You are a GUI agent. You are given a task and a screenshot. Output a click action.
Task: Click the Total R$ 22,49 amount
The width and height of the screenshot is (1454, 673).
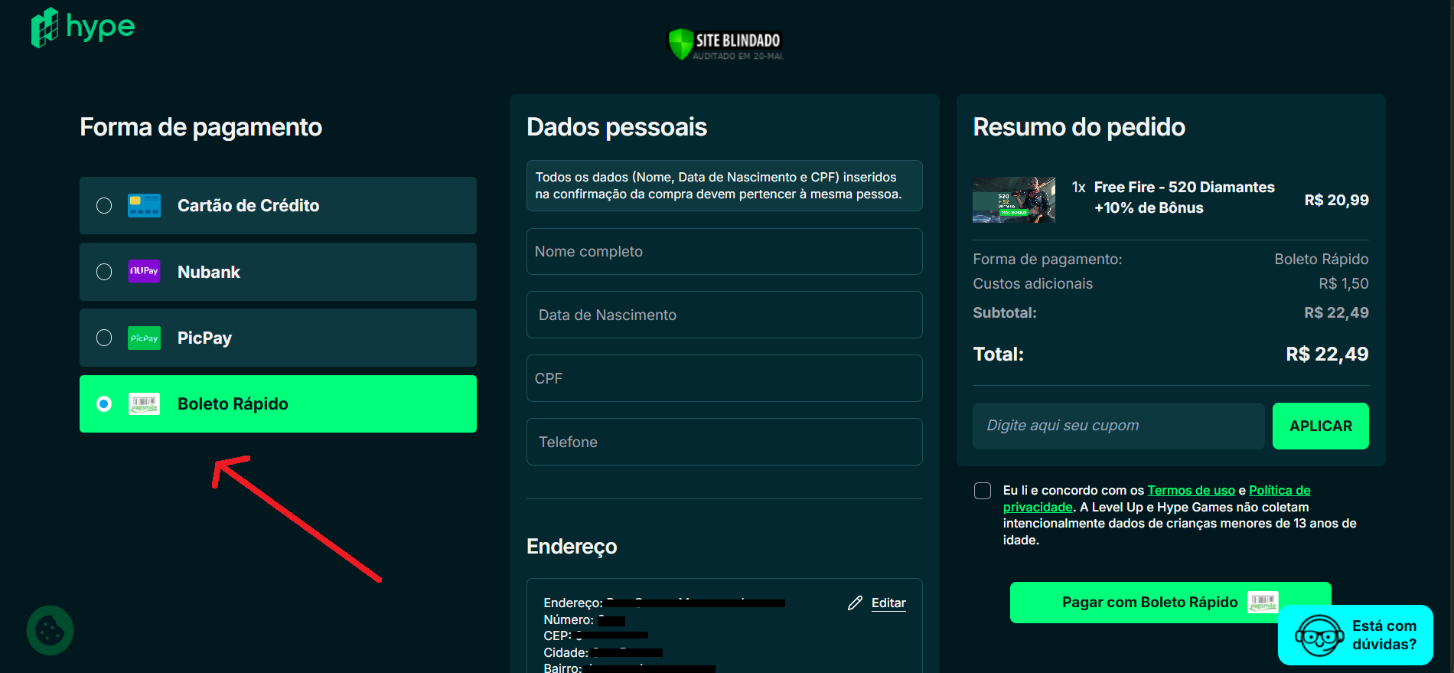point(1327,354)
